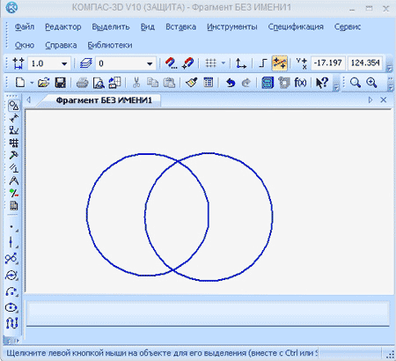The image size is (396, 361).
Task: Click the Print icon in the toolbar
Action: [82, 83]
